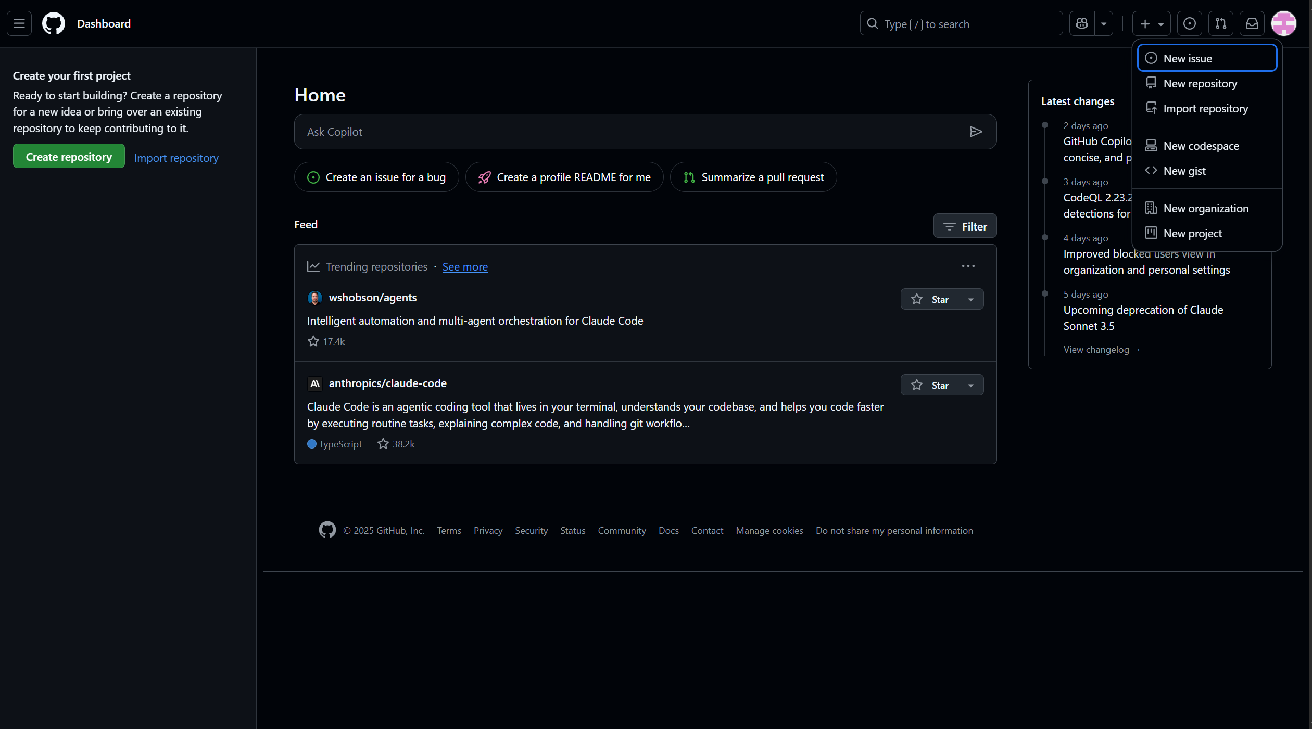Choose New gist menu entry

point(1184,171)
